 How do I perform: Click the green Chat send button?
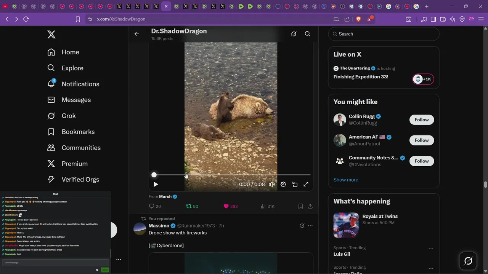105,270
